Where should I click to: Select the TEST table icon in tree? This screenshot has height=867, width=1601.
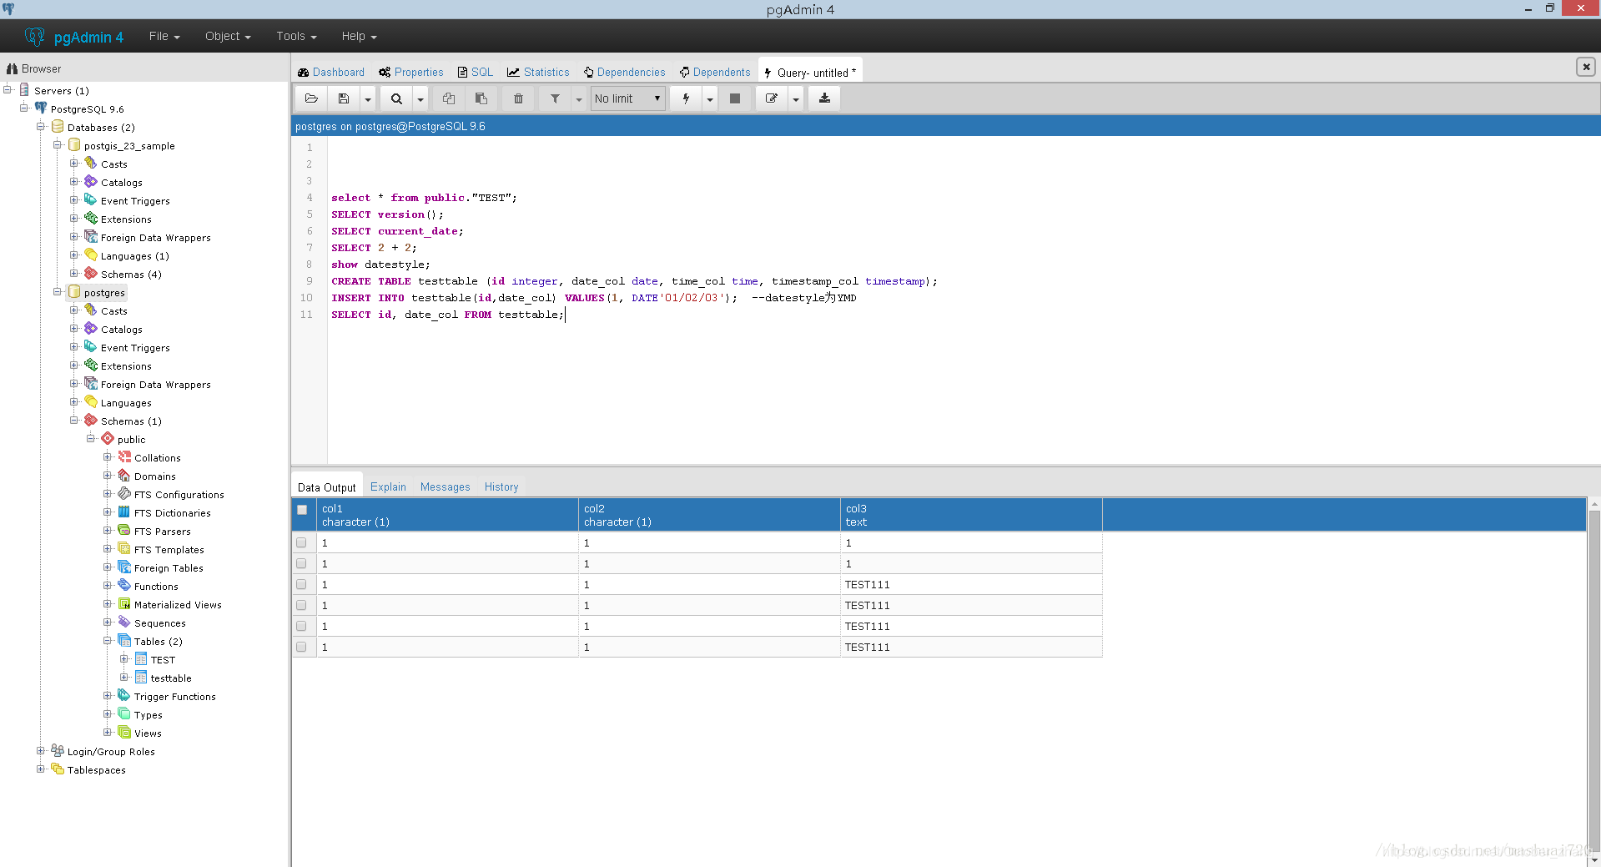click(141, 659)
